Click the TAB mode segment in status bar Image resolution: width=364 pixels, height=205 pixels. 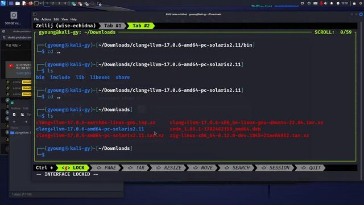point(136,167)
